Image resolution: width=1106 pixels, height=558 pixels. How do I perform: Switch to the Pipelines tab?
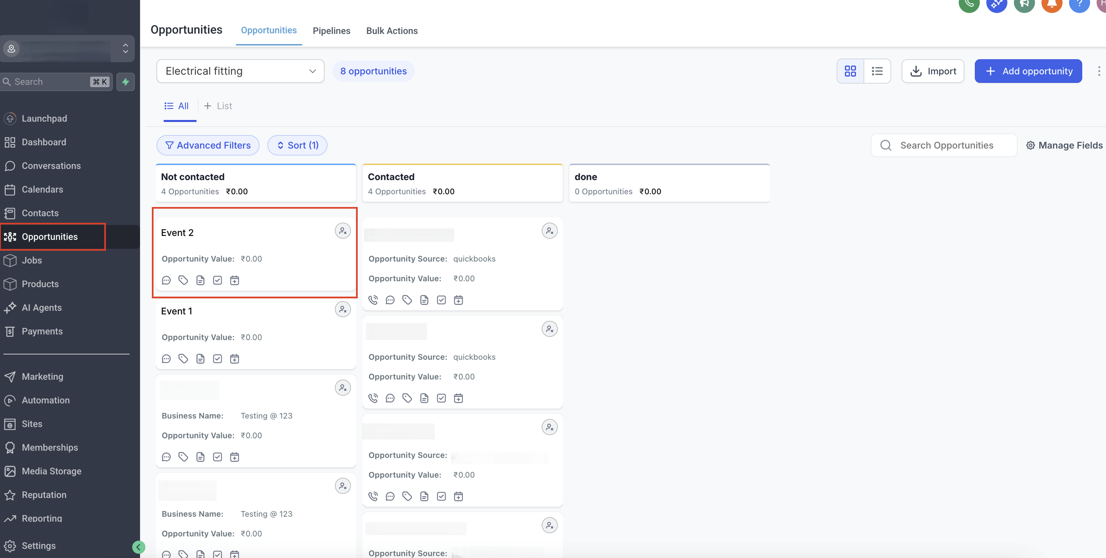point(331,30)
